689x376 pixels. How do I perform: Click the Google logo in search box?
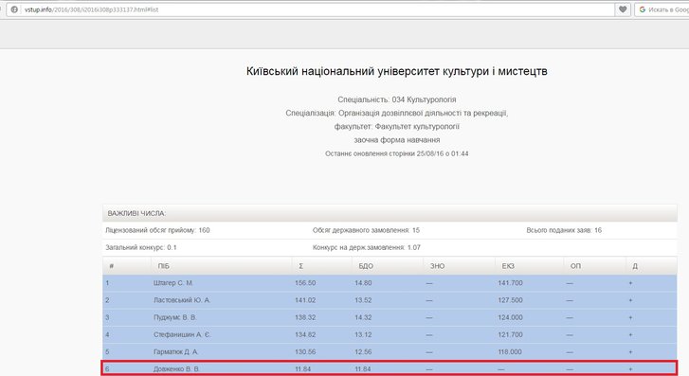click(643, 9)
